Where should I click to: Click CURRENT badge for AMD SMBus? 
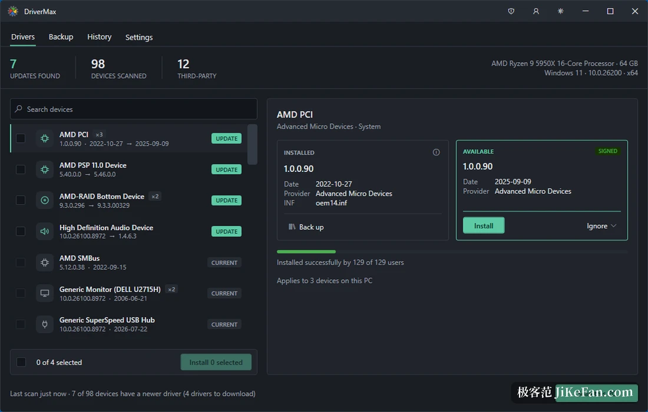click(x=224, y=263)
